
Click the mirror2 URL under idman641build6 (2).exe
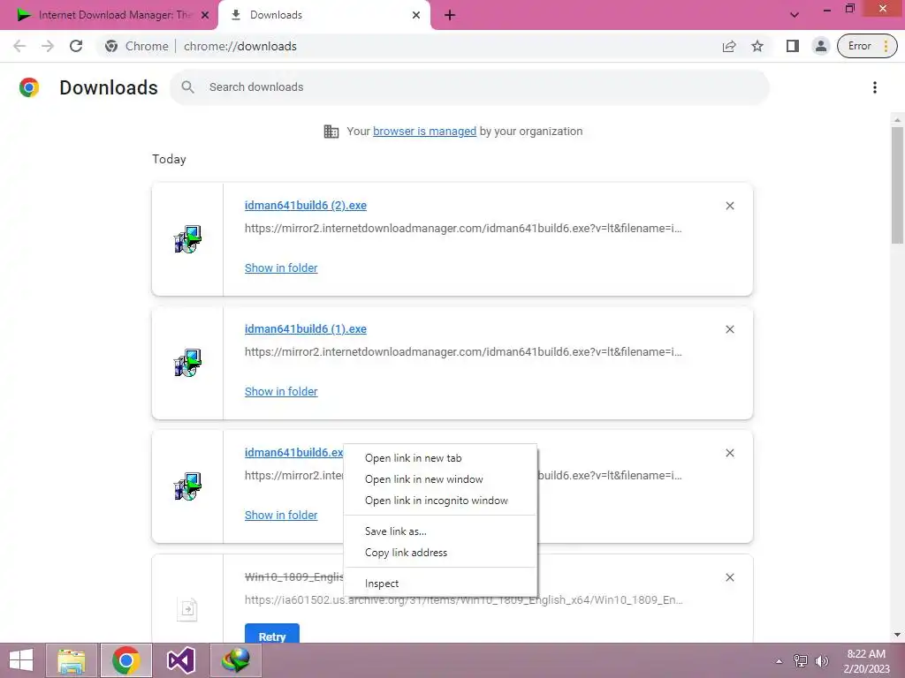click(463, 229)
